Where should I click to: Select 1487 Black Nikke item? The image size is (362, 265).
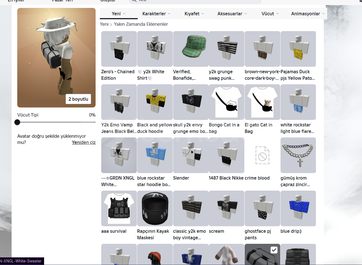click(x=227, y=155)
